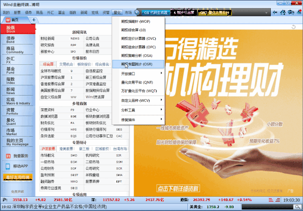
Task: Select 新三板 tab under 专题统计
Action: tap(84, 149)
